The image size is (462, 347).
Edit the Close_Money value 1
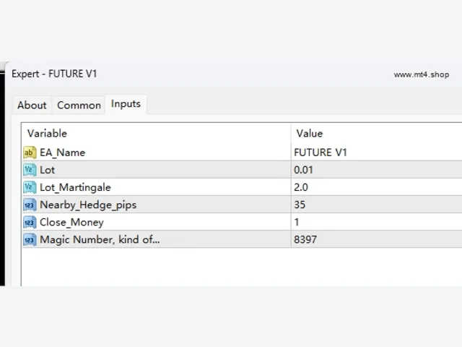[x=377, y=222]
